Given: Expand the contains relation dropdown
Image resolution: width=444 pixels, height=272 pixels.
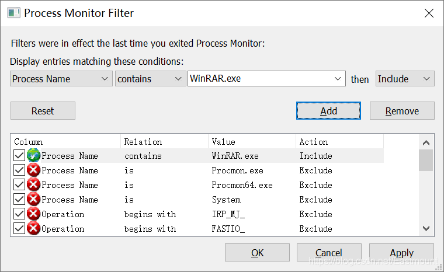Looking at the screenshot, I should tap(150, 79).
